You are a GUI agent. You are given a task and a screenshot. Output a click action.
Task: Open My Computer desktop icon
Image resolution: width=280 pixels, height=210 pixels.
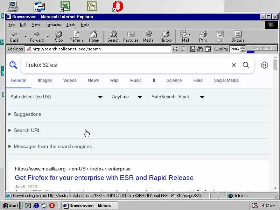coord(13,6)
